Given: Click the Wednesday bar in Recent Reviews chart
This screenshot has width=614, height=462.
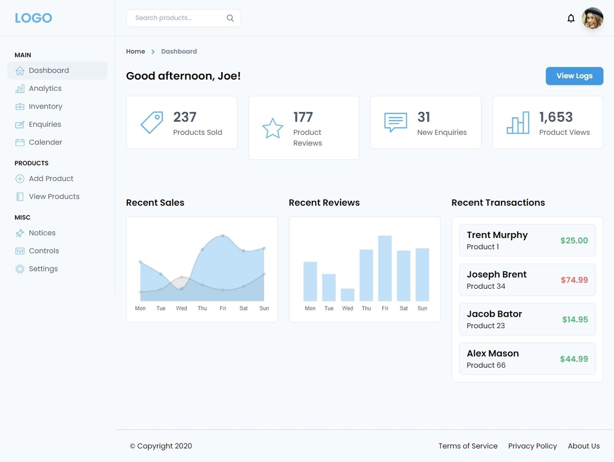Looking at the screenshot, I should (348, 295).
